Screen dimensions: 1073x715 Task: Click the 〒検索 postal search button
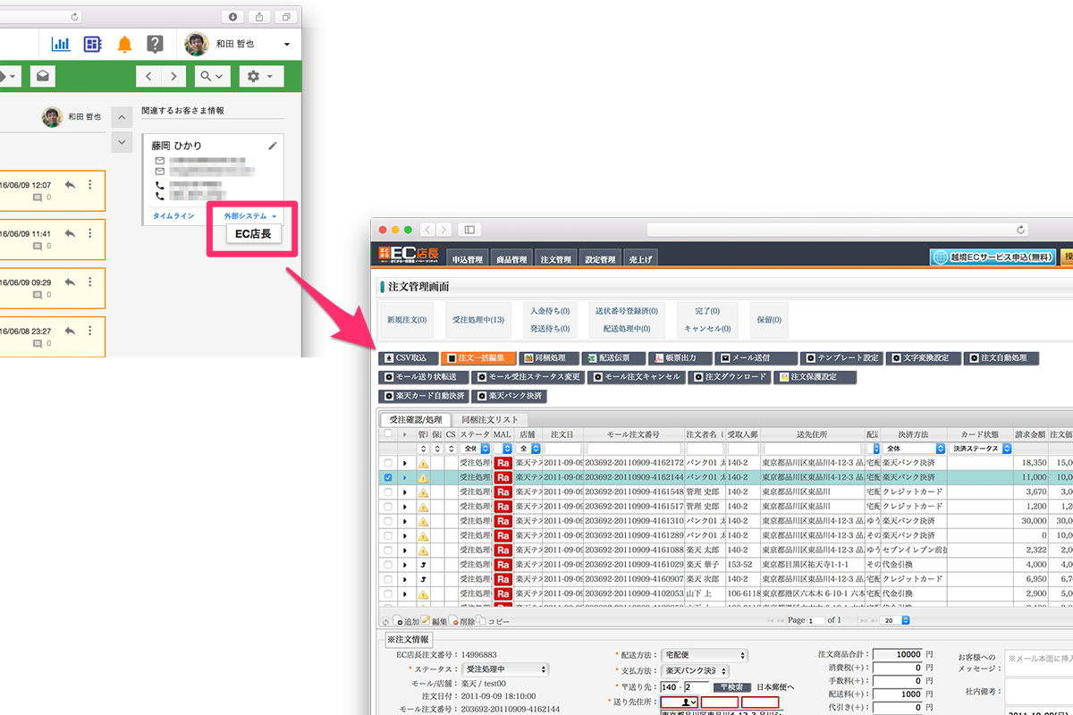(x=731, y=686)
